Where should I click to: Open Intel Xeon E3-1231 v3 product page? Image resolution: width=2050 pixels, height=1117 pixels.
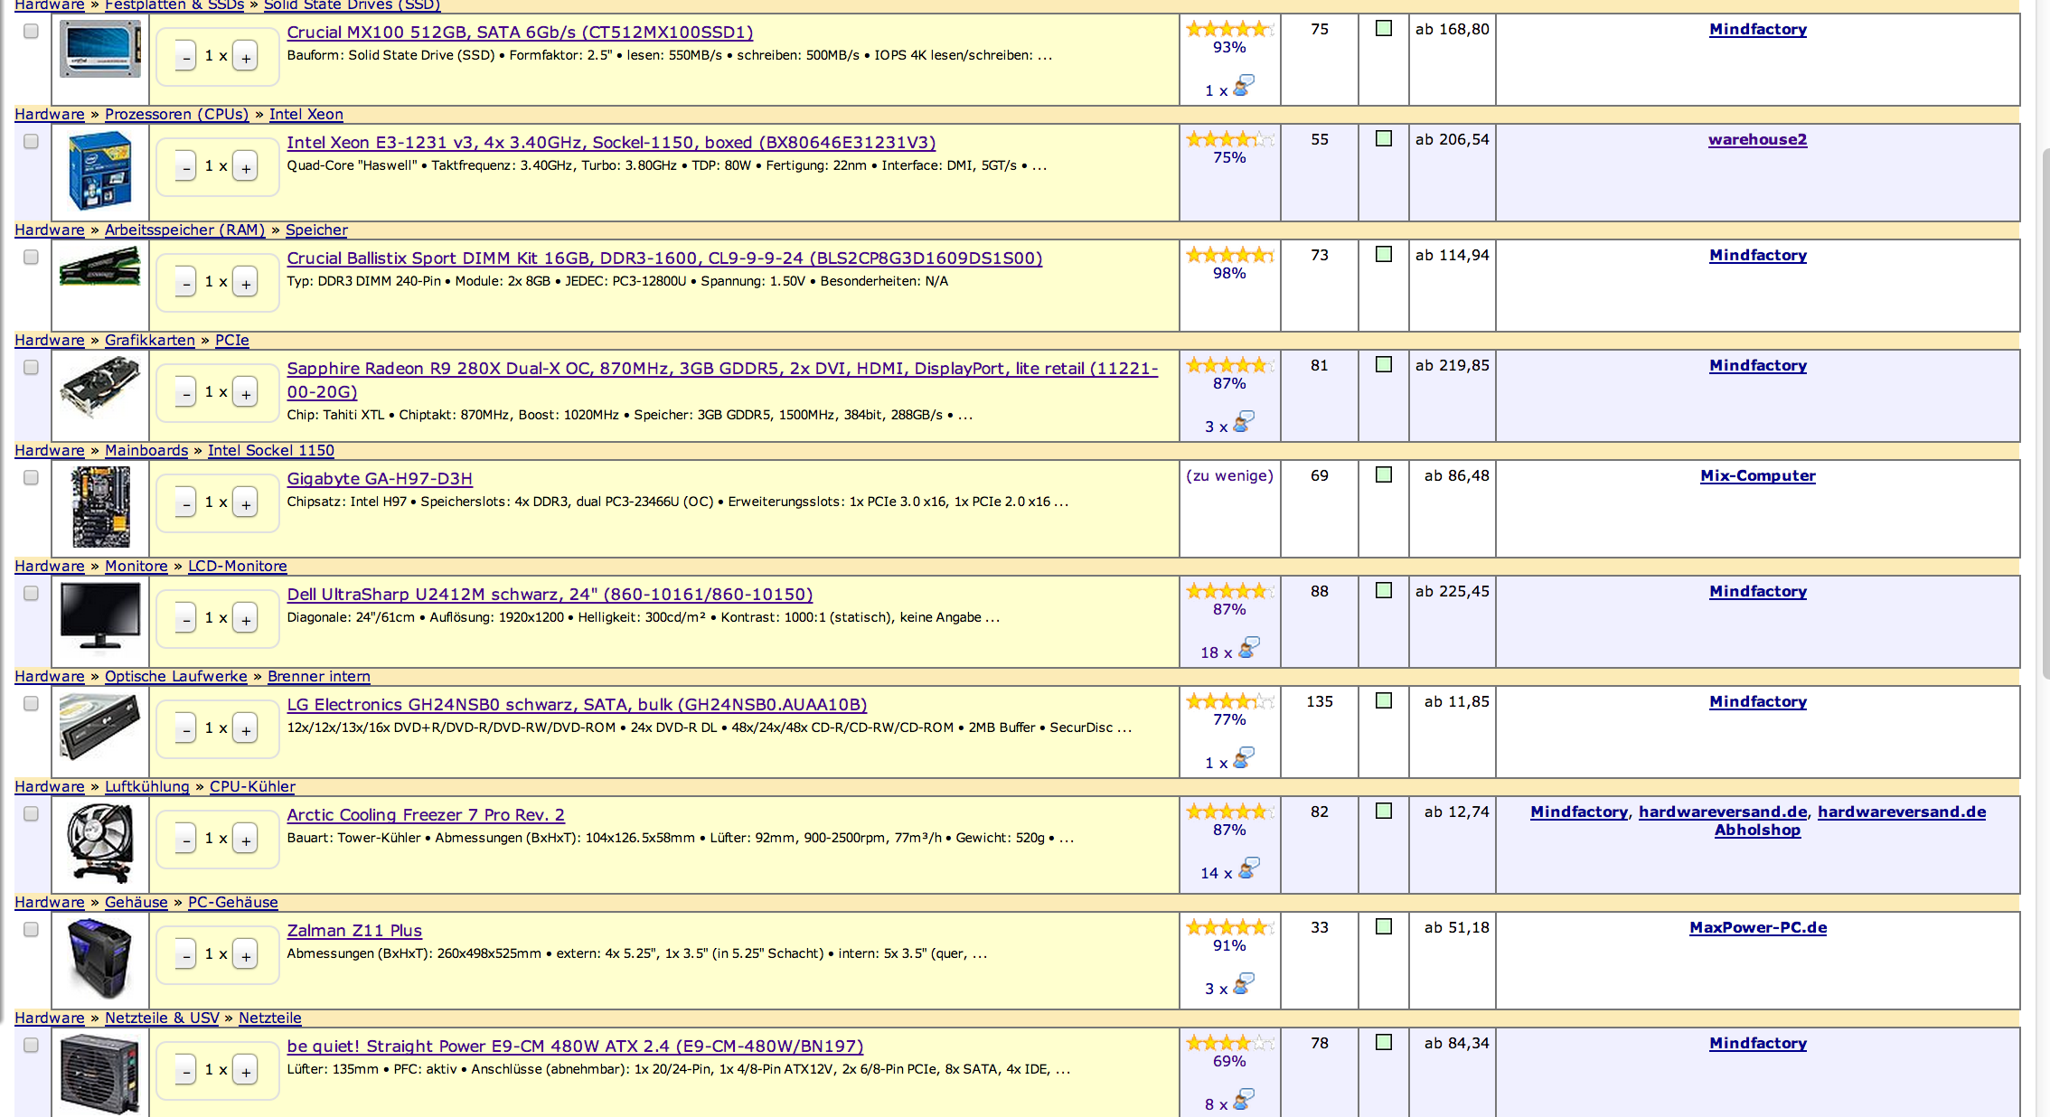coord(611,143)
